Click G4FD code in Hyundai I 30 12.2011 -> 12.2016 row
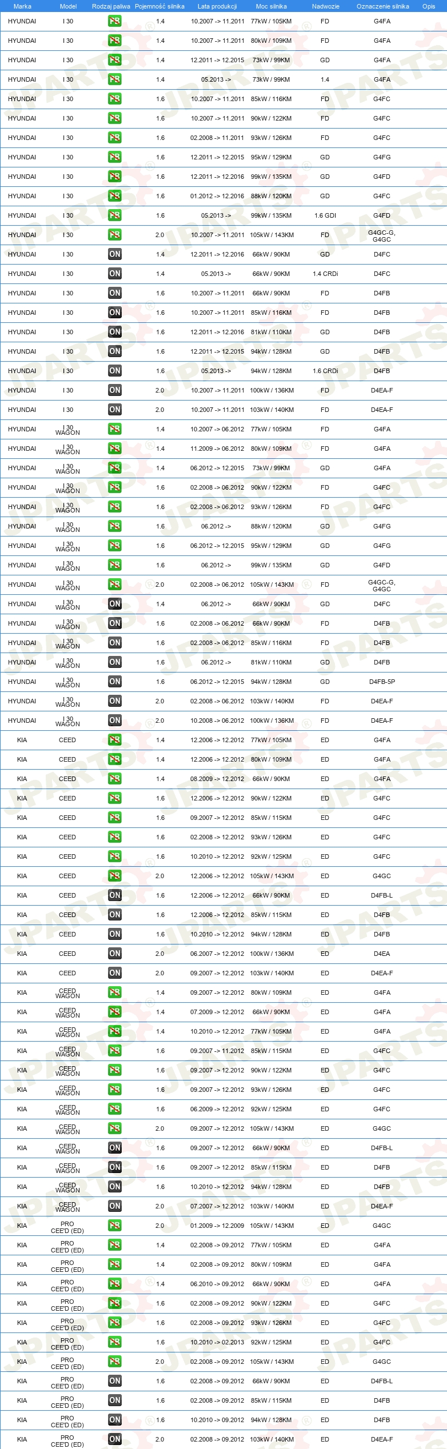Image resolution: width=447 pixels, height=1449 pixels. pos(382,177)
